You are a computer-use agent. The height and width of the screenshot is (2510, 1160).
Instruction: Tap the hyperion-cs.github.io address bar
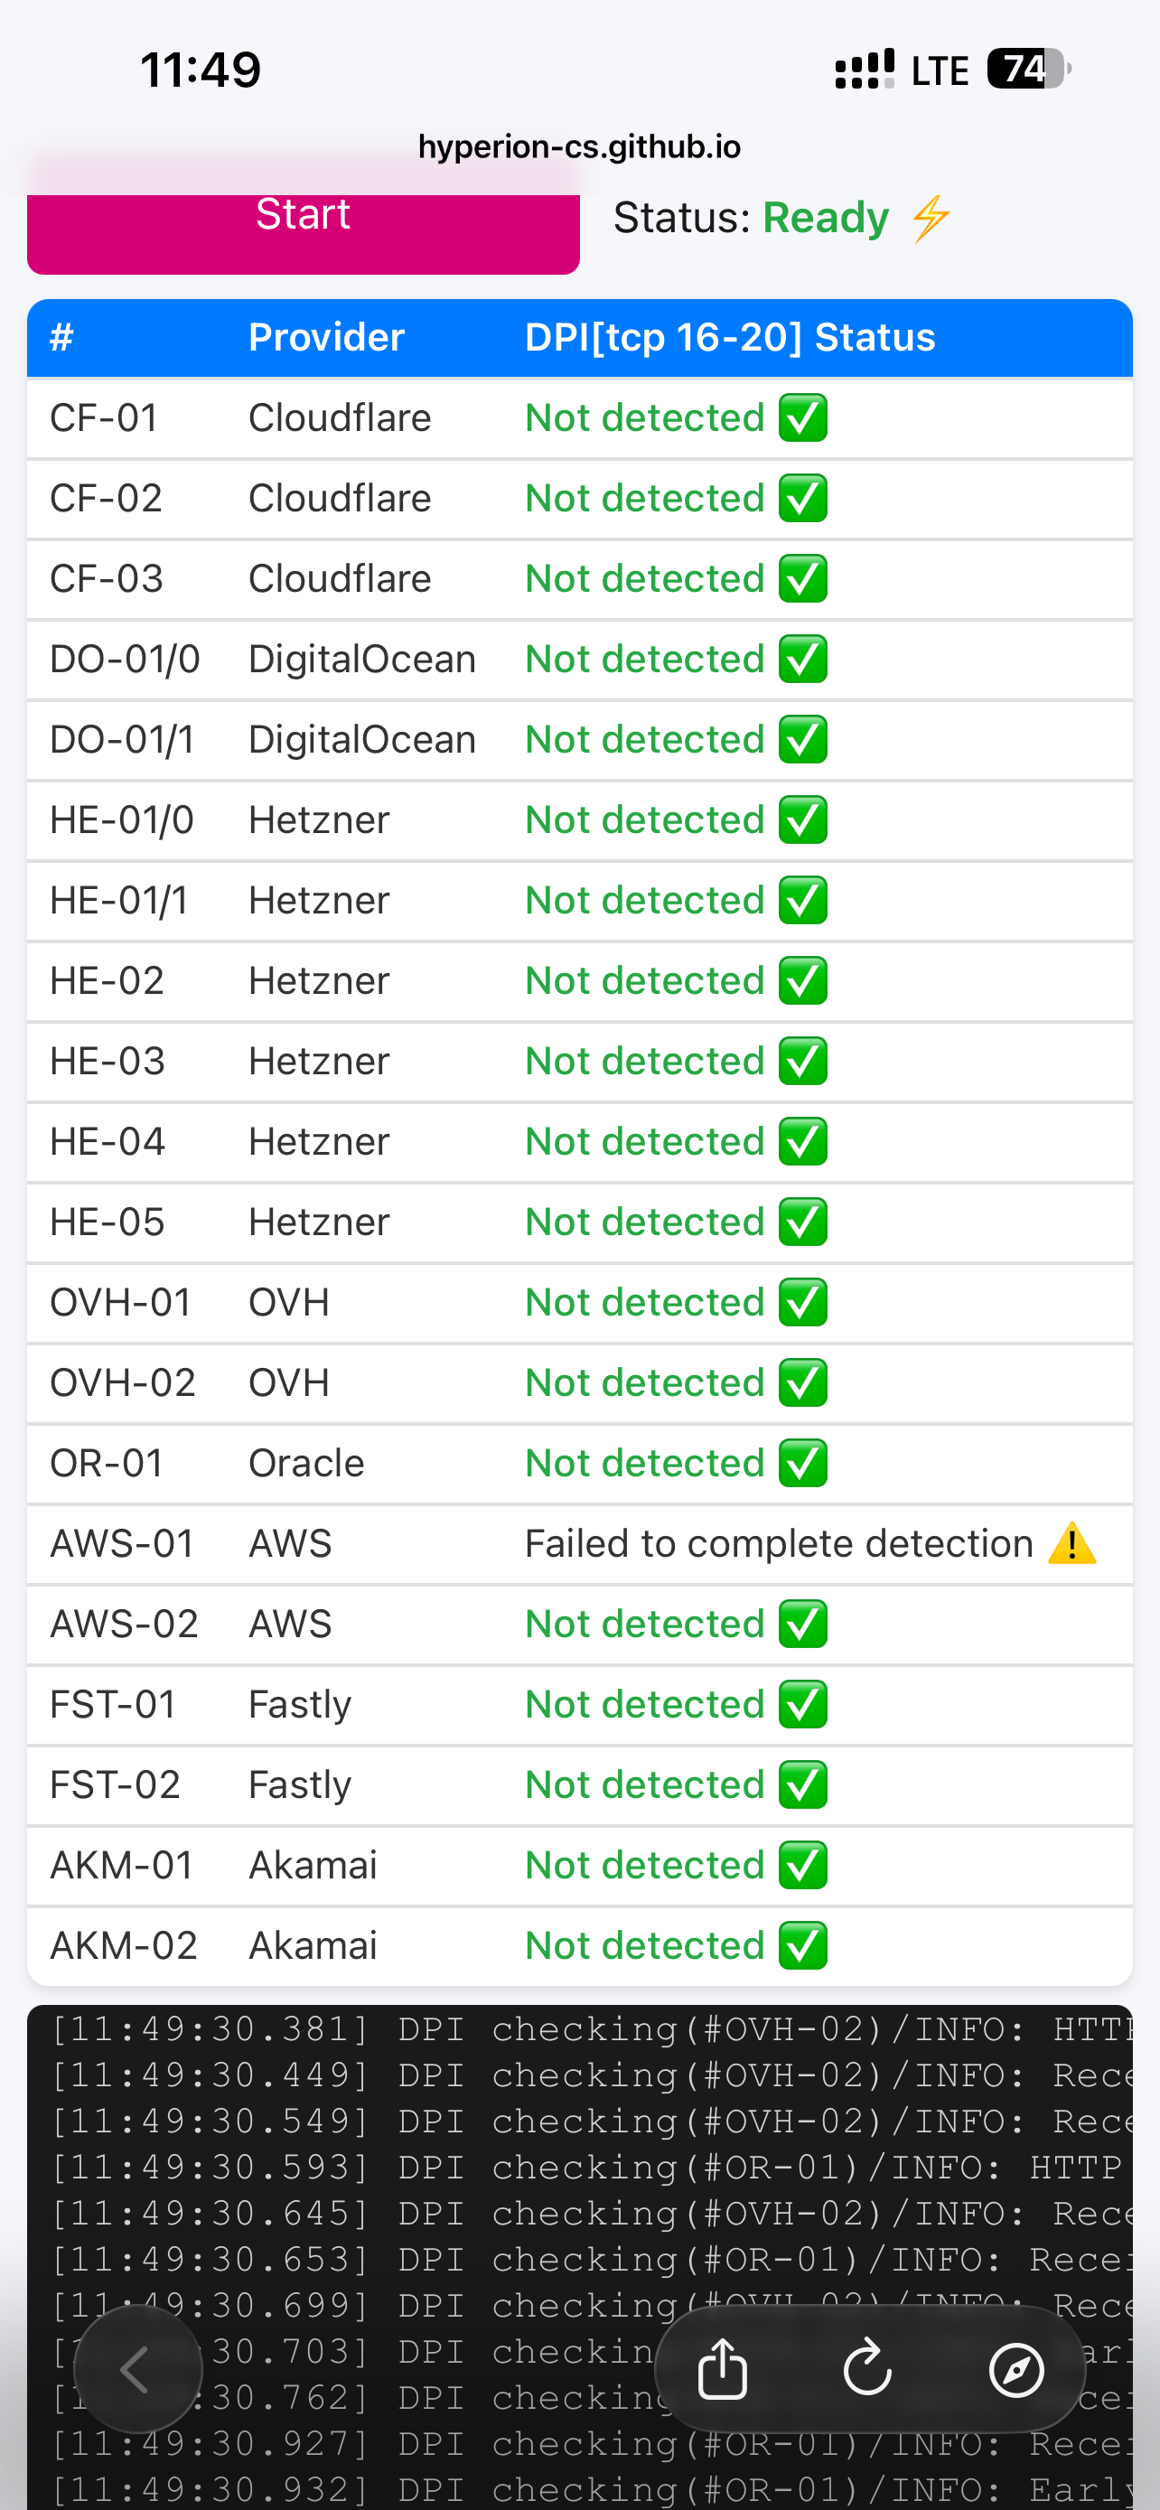(x=579, y=147)
